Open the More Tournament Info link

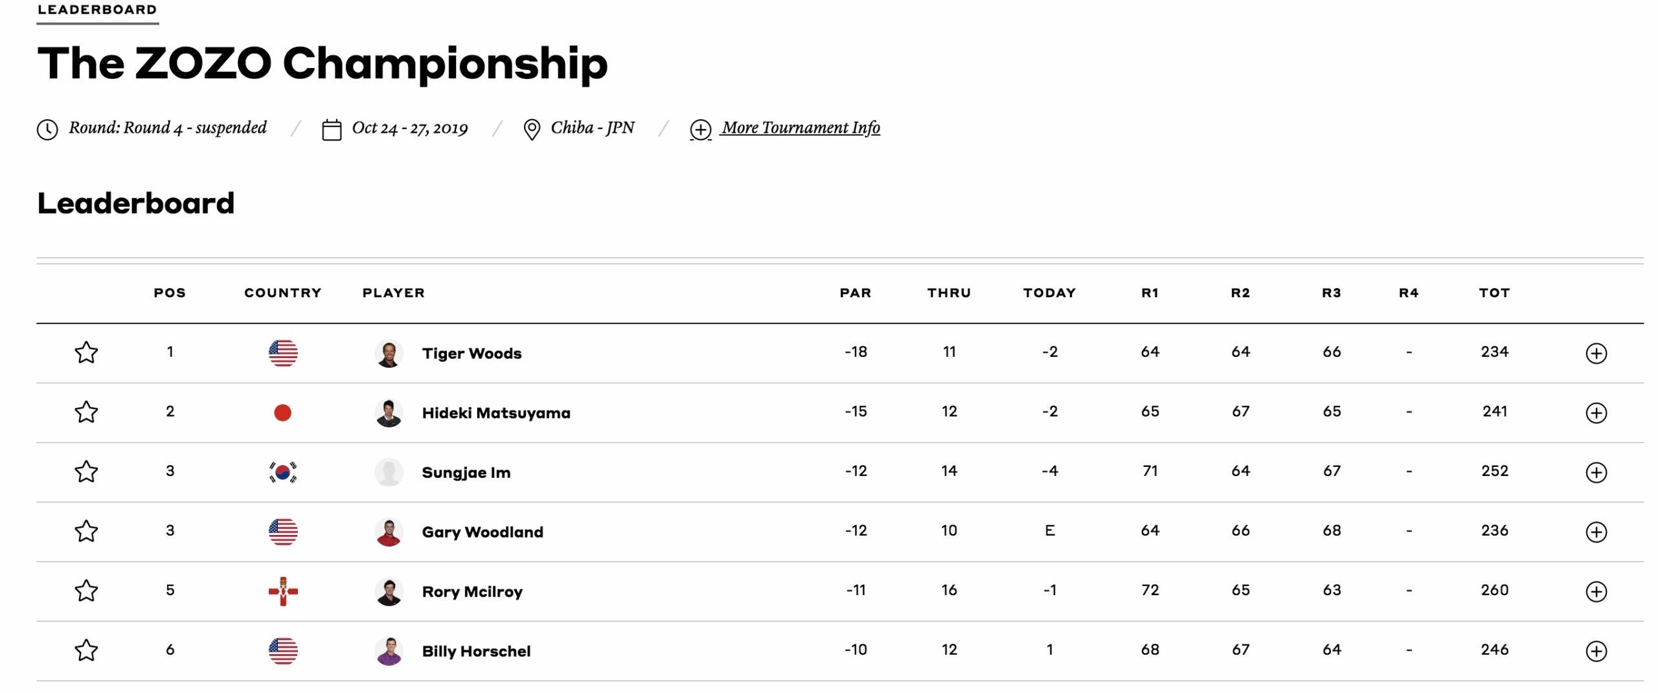point(801,128)
